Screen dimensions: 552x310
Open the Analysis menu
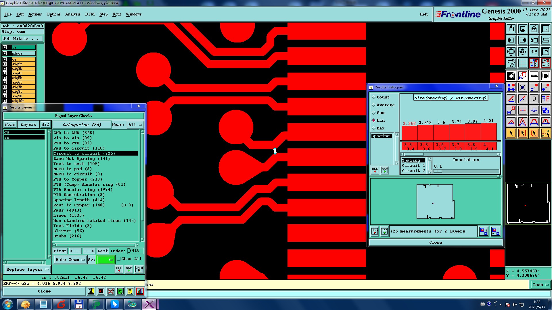pyautogui.click(x=72, y=14)
